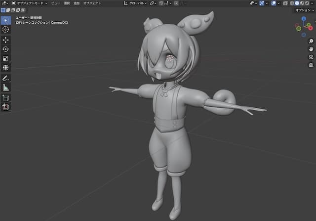Viewport: 316px width, 221px height.
Task: Expand the グローバル orientation dropdown
Action: 138,3
